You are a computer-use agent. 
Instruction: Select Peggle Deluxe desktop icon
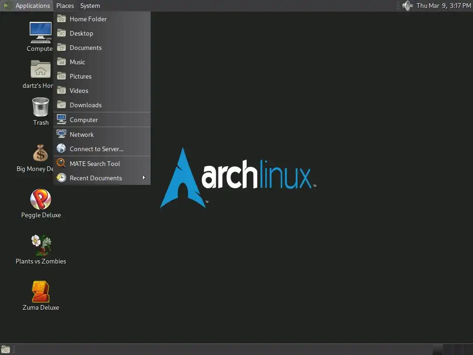tap(41, 199)
